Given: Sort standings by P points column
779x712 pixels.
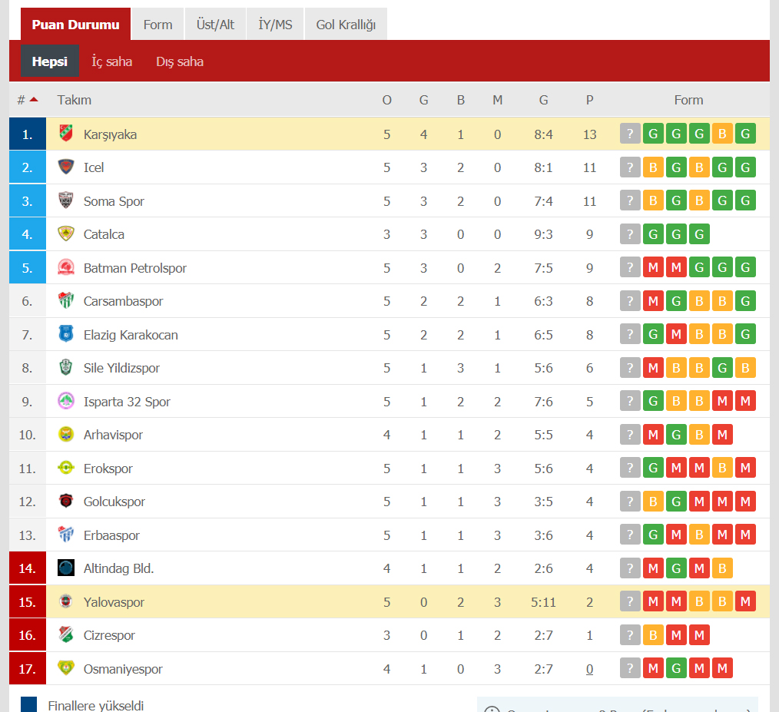Looking at the screenshot, I should [x=589, y=100].
